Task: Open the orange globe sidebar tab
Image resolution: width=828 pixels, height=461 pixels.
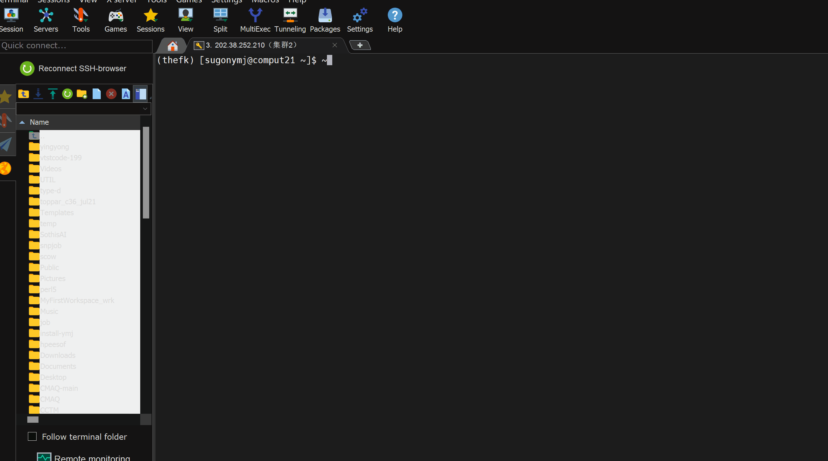Action: click(x=6, y=168)
